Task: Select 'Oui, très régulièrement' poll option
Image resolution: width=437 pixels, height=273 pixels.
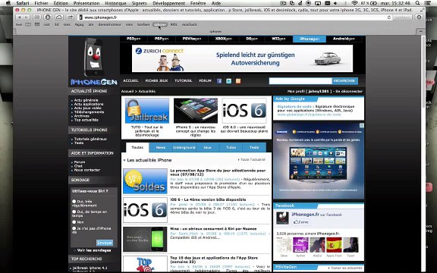Action: point(74,201)
